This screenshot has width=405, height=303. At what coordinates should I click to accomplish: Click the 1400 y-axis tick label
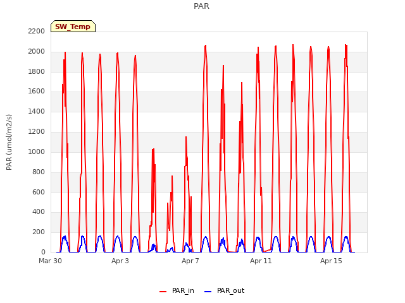point(37,112)
